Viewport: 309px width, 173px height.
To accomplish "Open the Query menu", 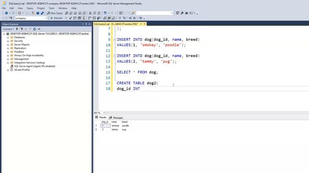I will click(x=30, y=8).
